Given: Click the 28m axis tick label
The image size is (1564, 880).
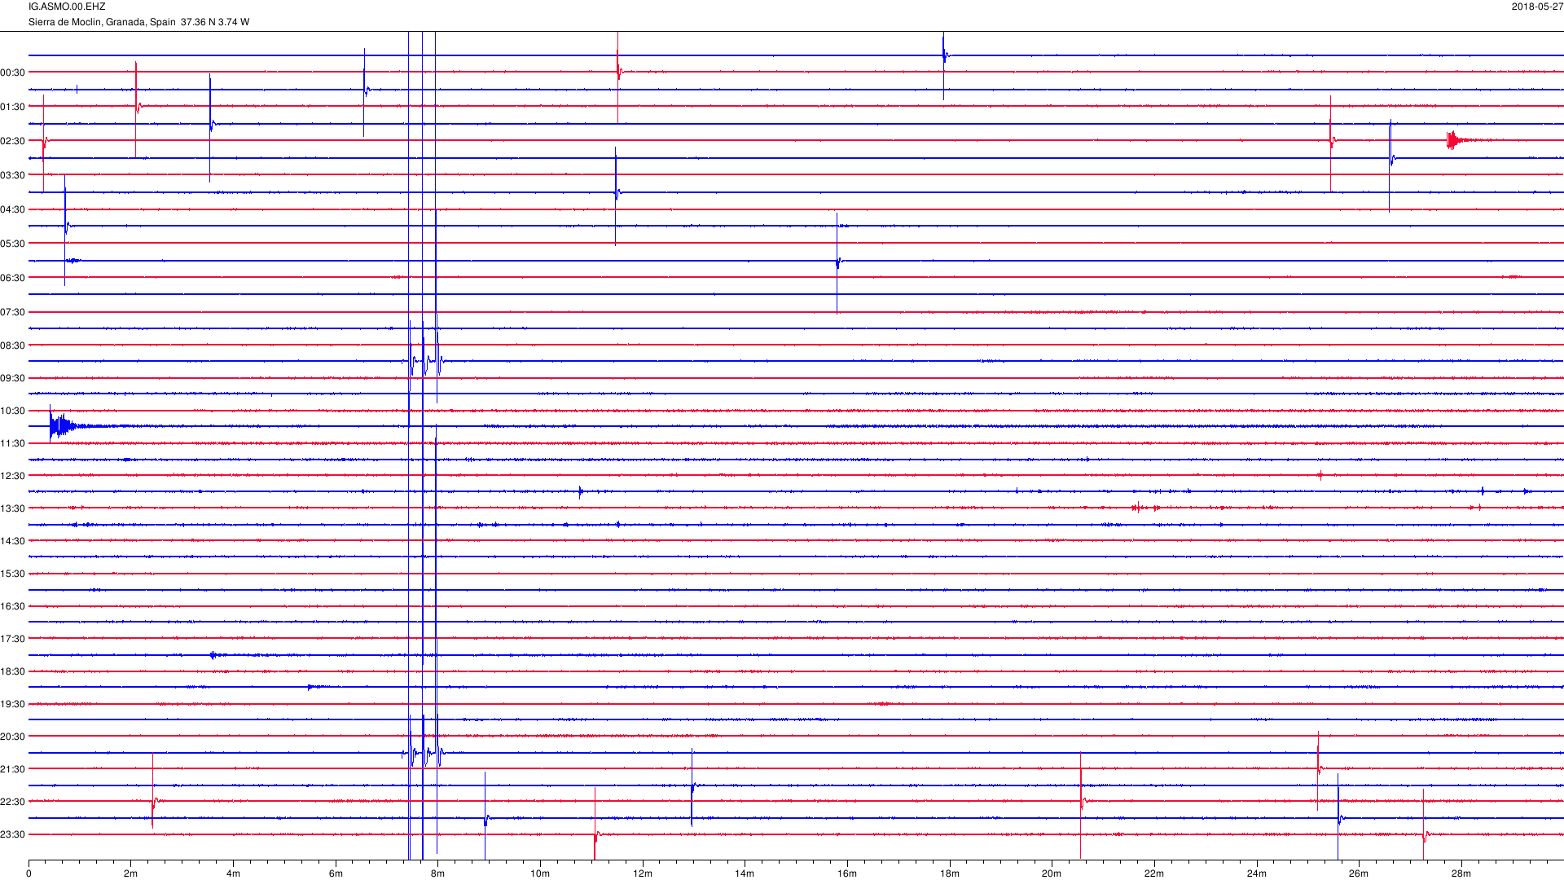Looking at the screenshot, I should click(x=1461, y=873).
